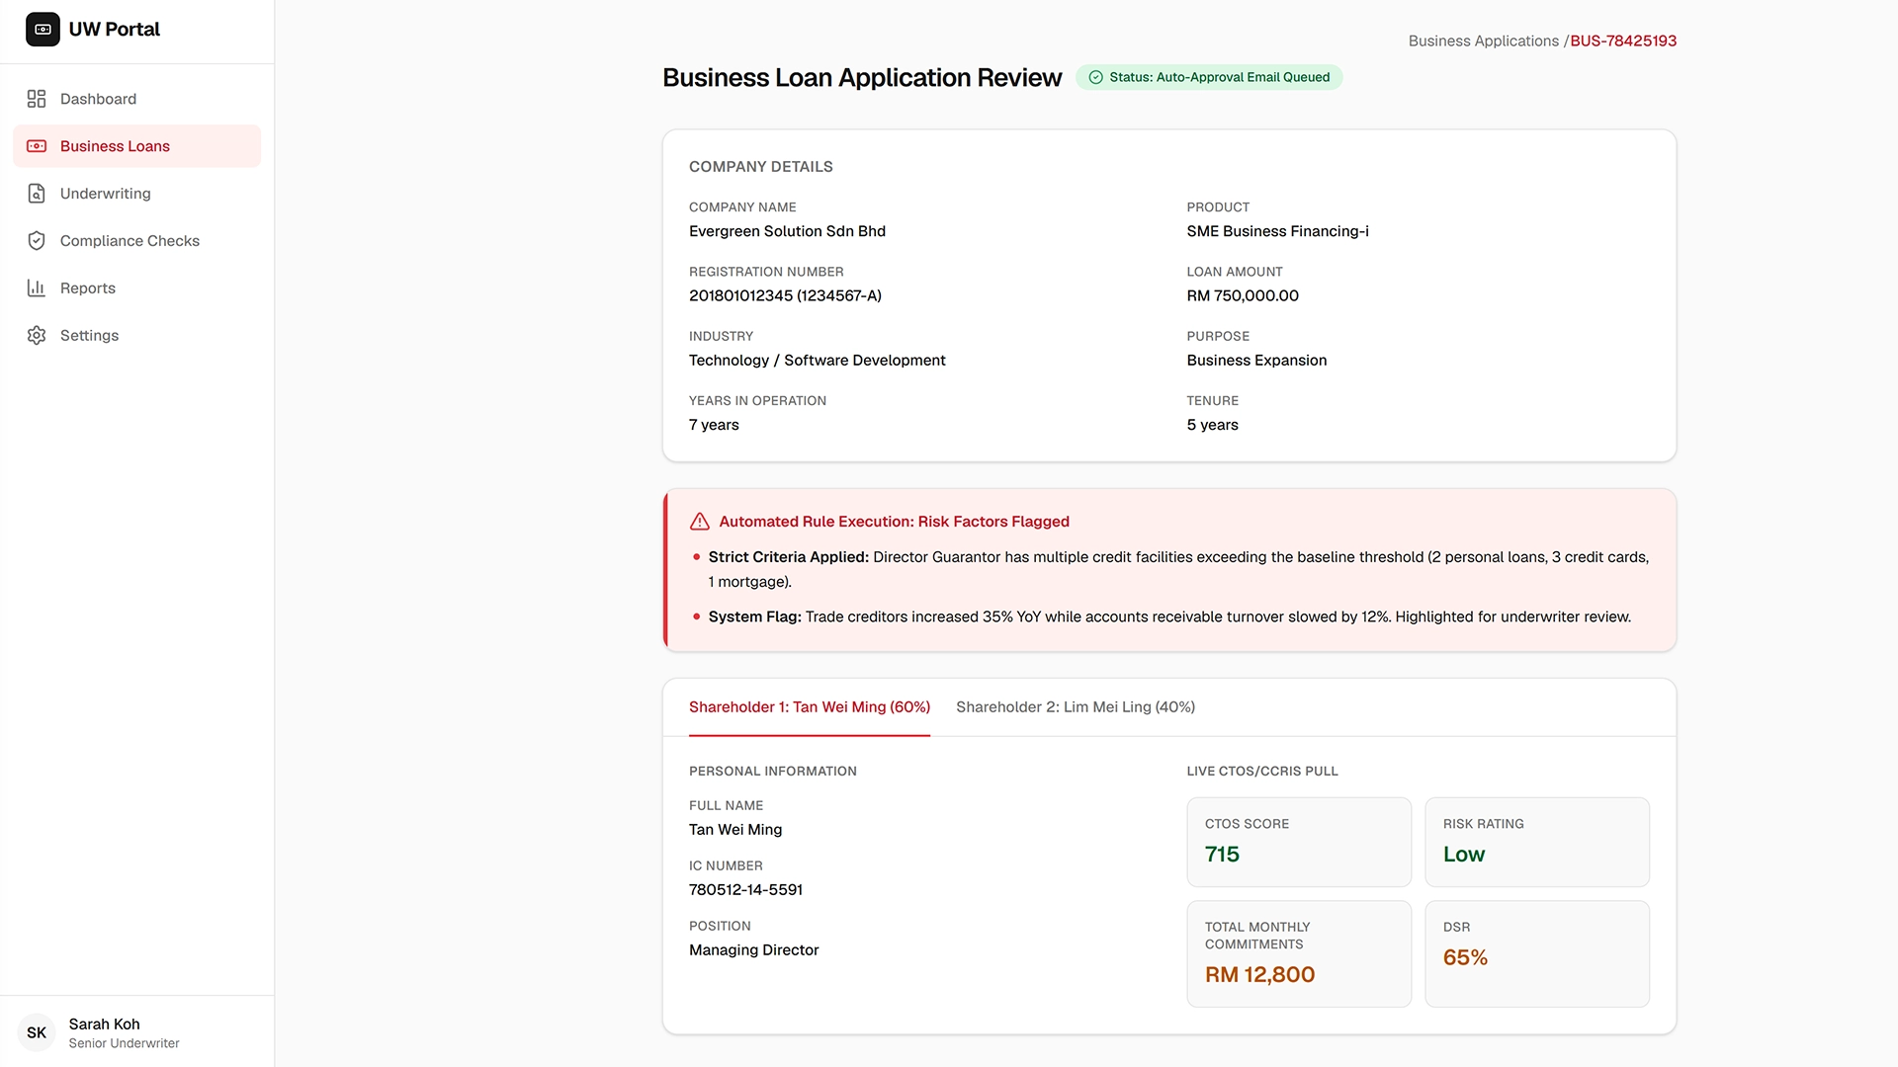Open Settings from the sidebar
The height and width of the screenshot is (1067, 1898).
[x=137, y=336]
